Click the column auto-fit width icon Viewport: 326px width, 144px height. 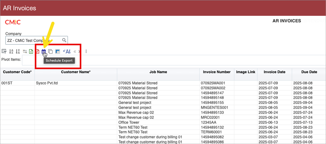click(x=25, y=51)
